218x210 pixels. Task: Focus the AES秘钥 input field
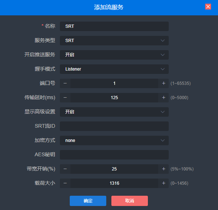tap(114, 155)
